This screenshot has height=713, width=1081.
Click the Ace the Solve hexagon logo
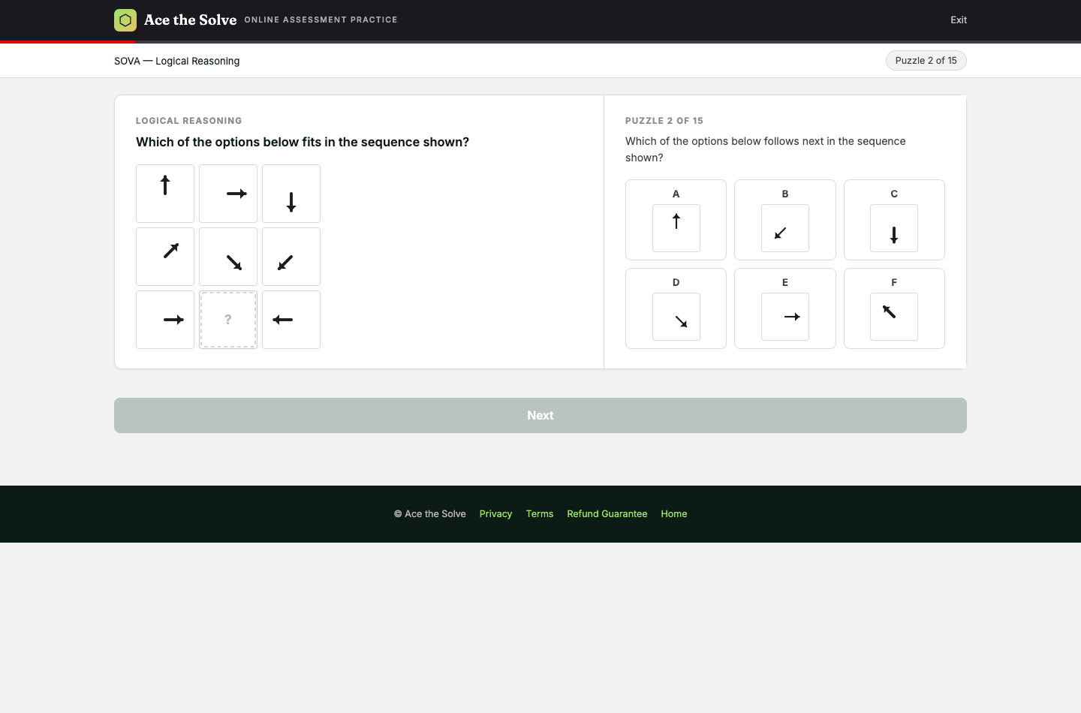point(125,20)
